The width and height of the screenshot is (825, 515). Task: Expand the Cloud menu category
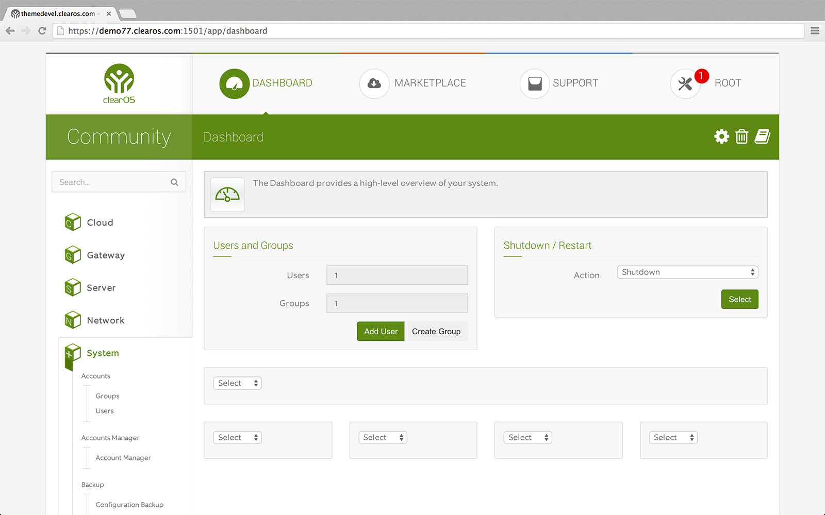point(100,222)
